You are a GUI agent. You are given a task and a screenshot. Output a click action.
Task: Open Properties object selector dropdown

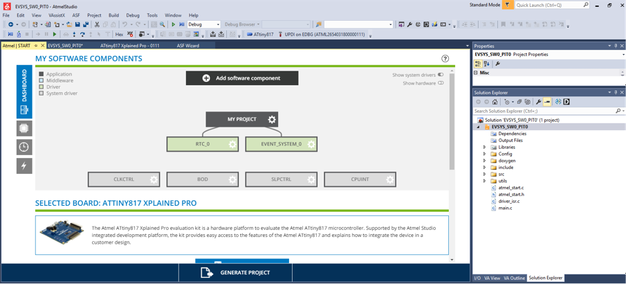(623, 55)
